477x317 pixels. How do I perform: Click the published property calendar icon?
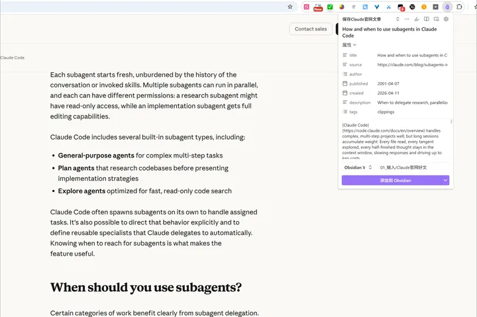(344, 83)
